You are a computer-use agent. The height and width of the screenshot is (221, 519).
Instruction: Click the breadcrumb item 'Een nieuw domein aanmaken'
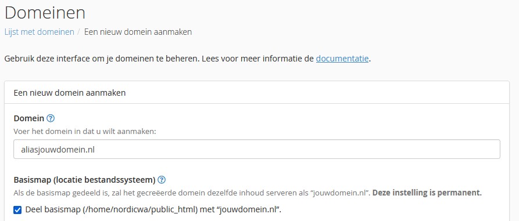pos(138,32)
